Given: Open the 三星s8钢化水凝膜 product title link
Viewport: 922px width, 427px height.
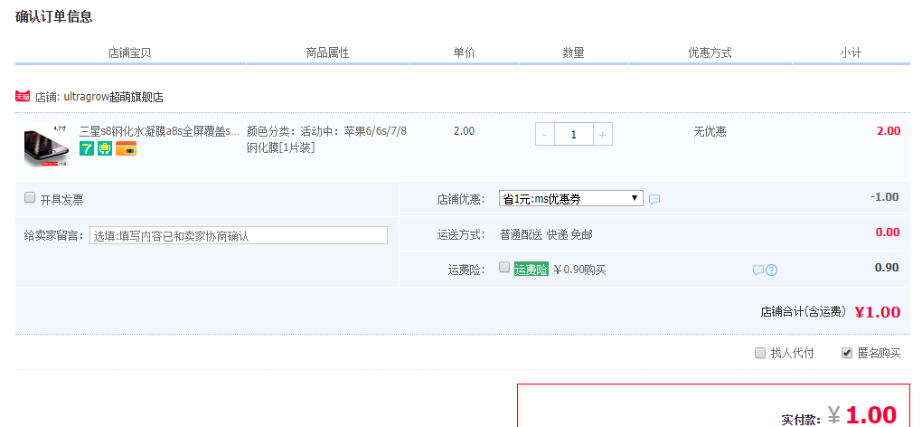Looking at the screenshot, I should point(159,131).
